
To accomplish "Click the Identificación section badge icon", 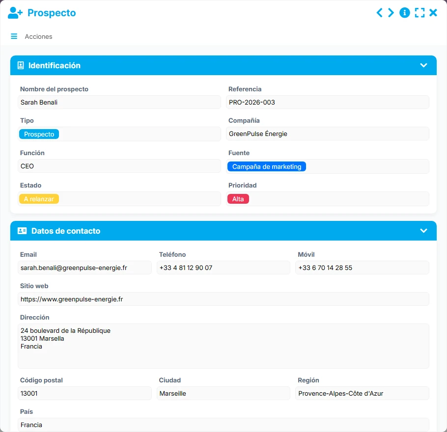I will (x=21, y=65).
